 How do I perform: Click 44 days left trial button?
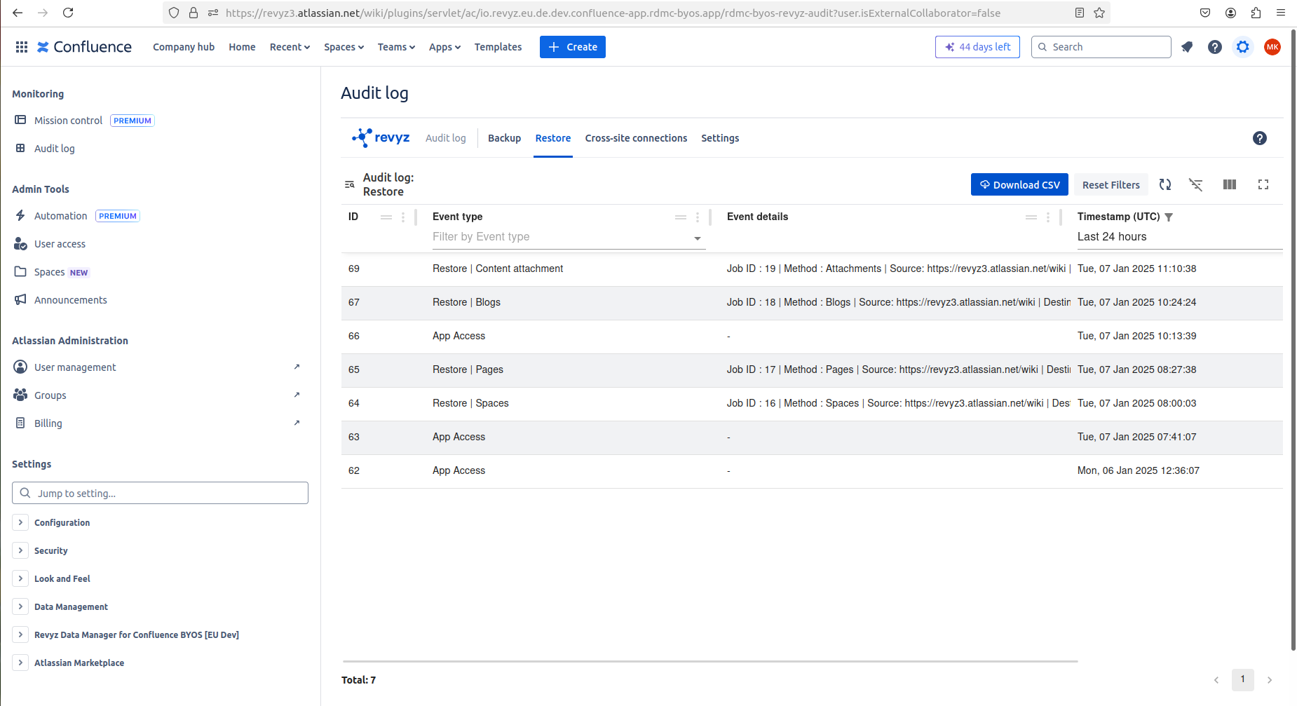977,47
